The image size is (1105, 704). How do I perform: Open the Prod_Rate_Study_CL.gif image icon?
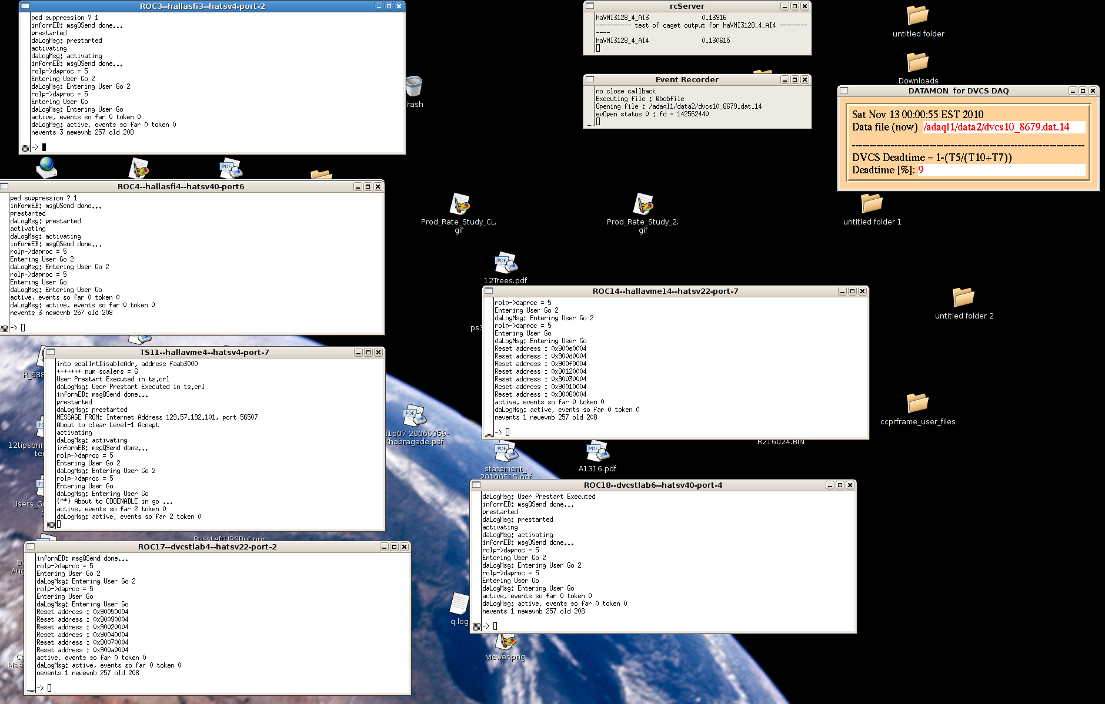pyautogui.click(x=459, y=204)
